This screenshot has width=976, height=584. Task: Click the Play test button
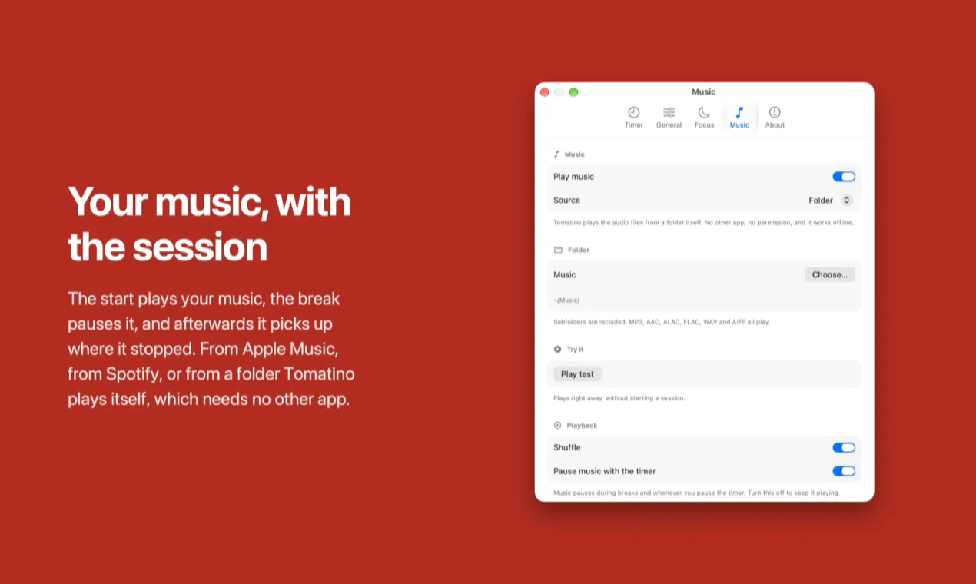[x=577, y=374]
